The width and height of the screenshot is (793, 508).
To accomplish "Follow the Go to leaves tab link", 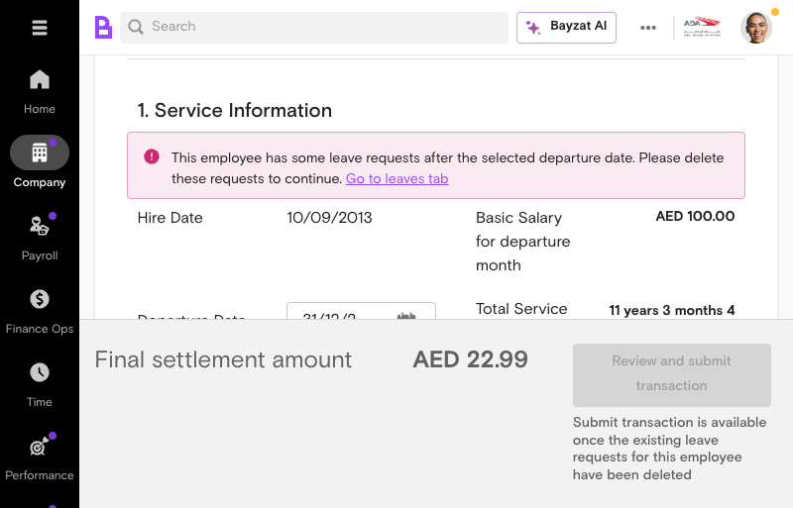I will pos(397,179).
